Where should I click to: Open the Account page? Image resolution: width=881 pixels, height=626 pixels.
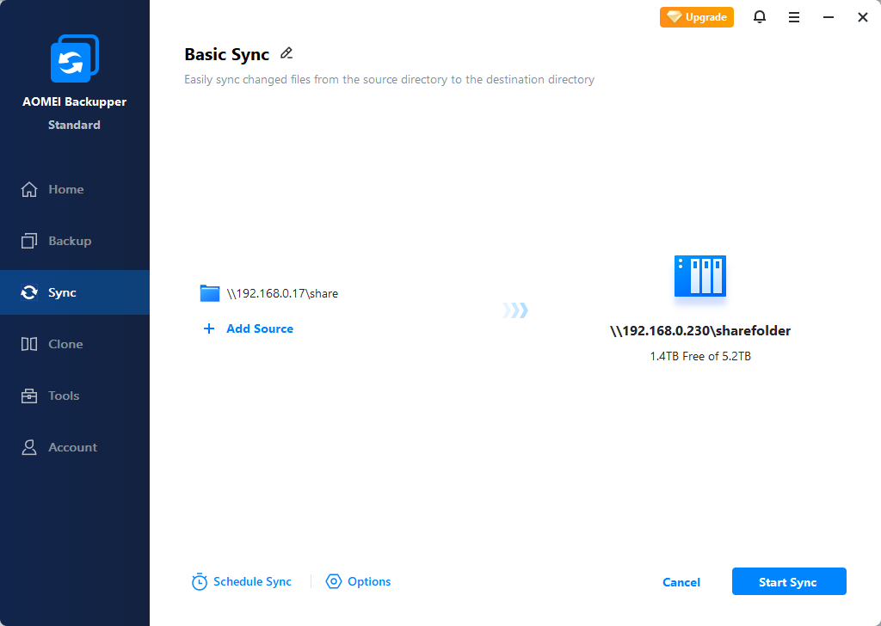[x=72, y=447]
